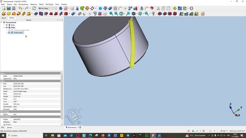
Task: Click the red Chamfer icon
Action: tap(165, 14)
